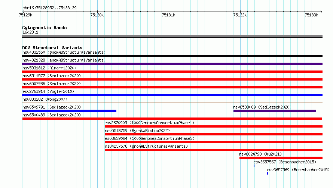Select the blue esv2761914 variant bar
Viewport: 333px width, 188px height.
click(172, 95)
